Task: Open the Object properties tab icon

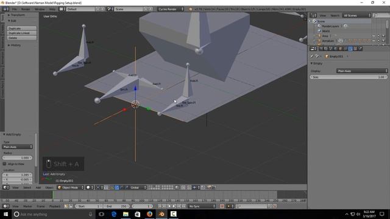Action: (x=341, y=49)
